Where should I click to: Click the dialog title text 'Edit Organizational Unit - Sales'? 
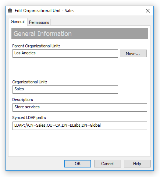(45, 11)
